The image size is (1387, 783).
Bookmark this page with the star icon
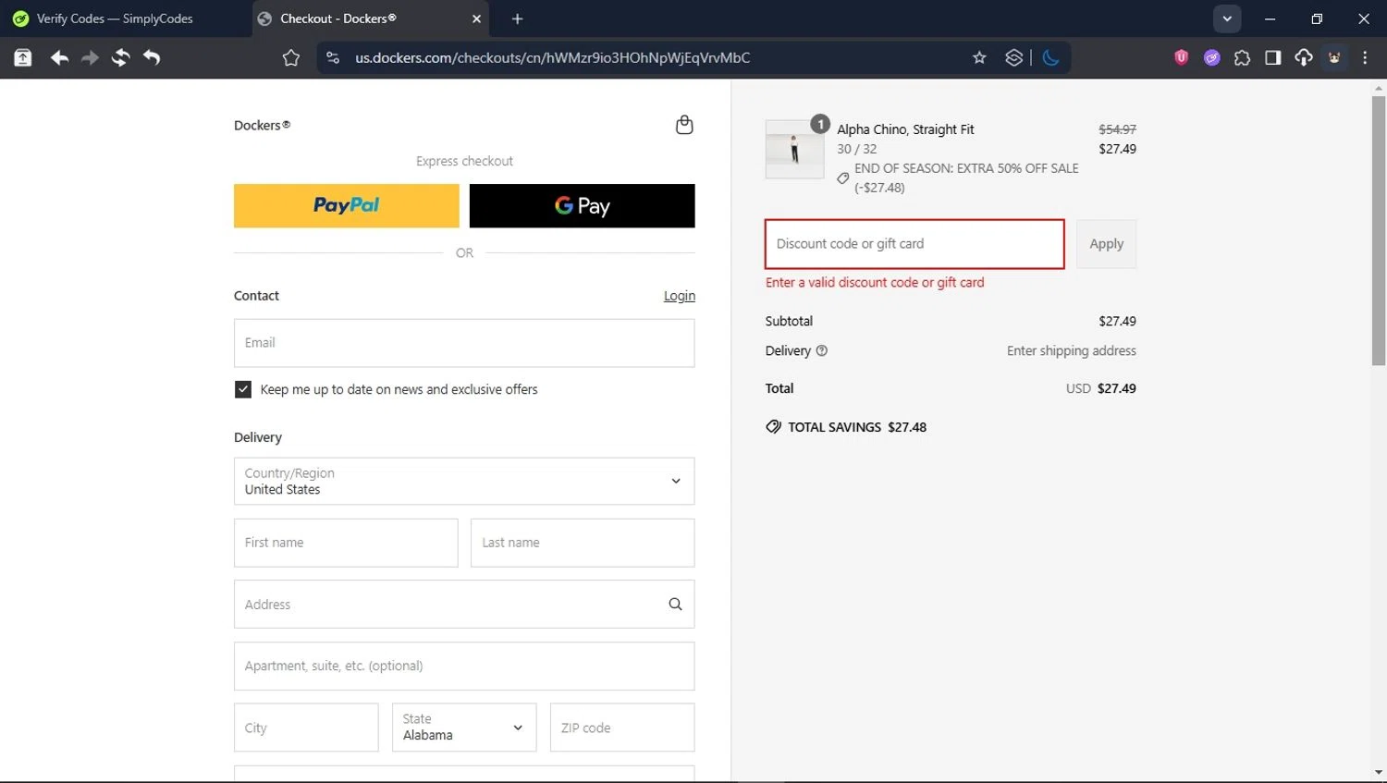click(x=979, y=57)
